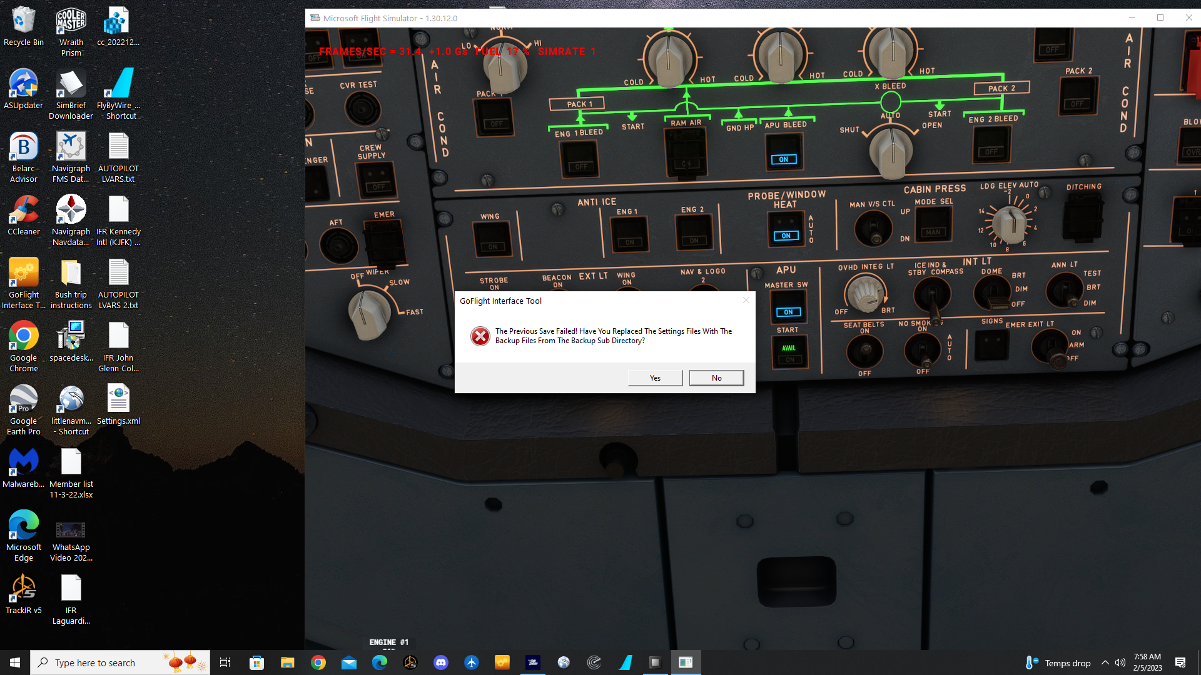
Task: Click the X BLEED rotary selector
Action: [892, 150]
